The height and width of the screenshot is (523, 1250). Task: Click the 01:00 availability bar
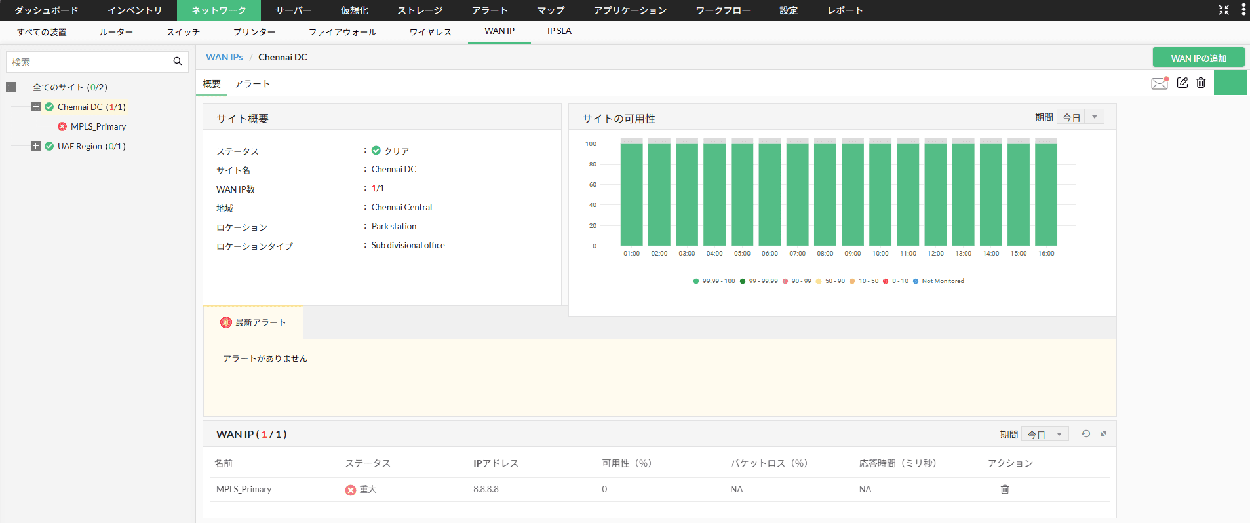pyautogui.click(x=632, y=194)
